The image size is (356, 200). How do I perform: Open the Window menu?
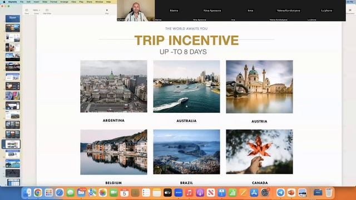coord(99,2)
